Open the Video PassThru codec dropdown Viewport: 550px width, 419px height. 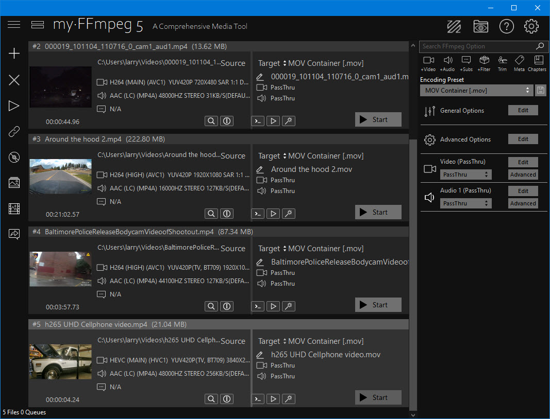coord(465,174)
